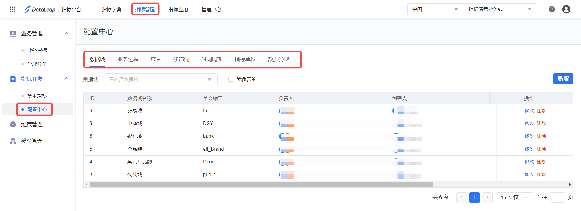The height and width of the screenshot is (211, 581).
Task: Click the 模型管理 hierarchy icon
Action: 13,141
